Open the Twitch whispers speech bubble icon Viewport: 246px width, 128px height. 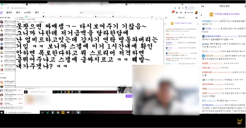pos(181,12)
